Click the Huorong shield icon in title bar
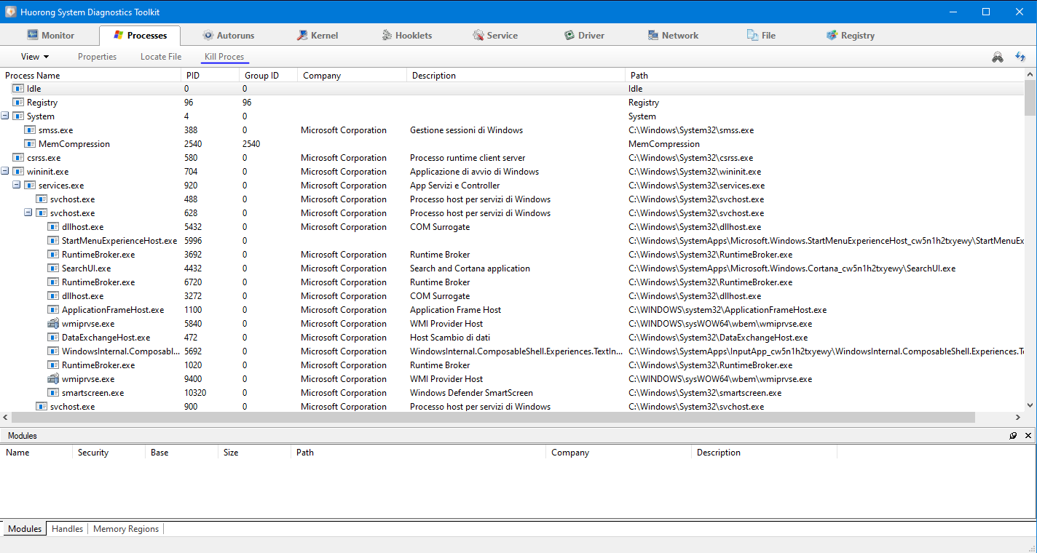Screen dimensions: 1037x553 pyautogui.click(x=11, y=12)
